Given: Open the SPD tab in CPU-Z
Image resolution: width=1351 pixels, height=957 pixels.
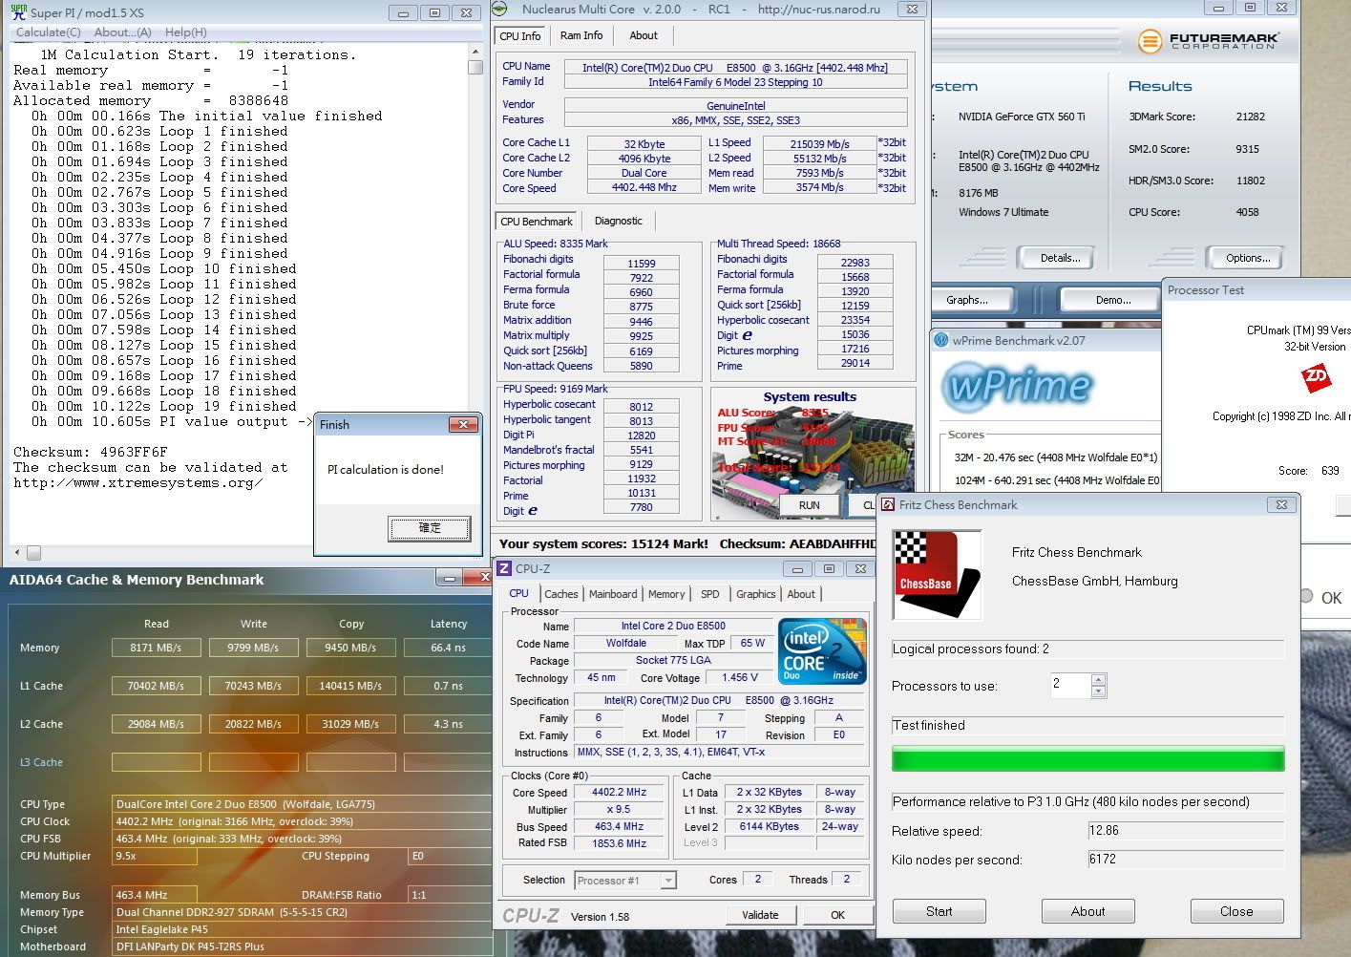Looking at the screenshot, I should (710, 594).
